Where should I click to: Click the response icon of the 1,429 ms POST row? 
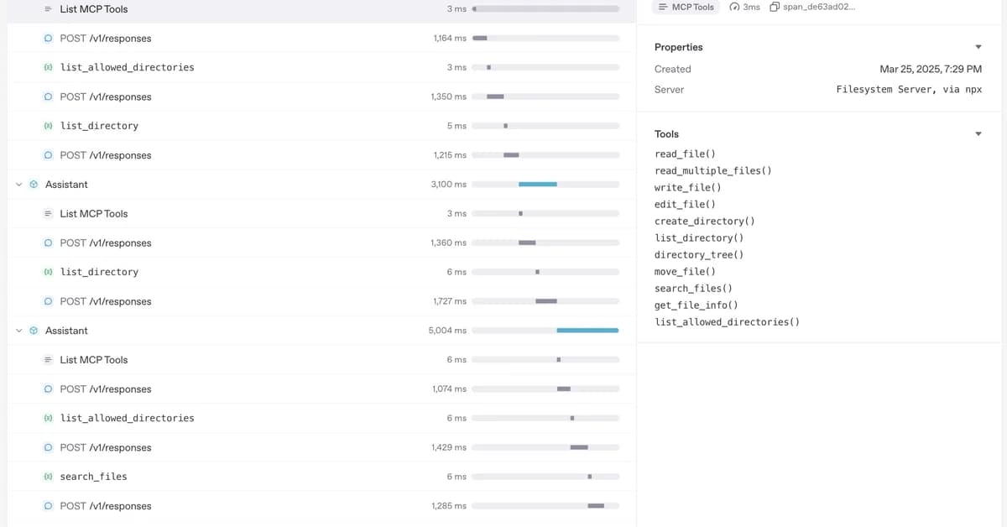coord(49,447)
